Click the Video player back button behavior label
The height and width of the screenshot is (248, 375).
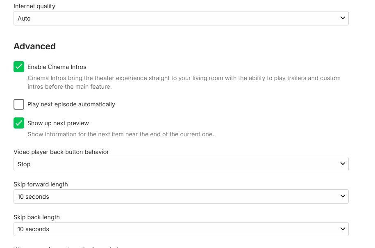[x=61, y=152]
